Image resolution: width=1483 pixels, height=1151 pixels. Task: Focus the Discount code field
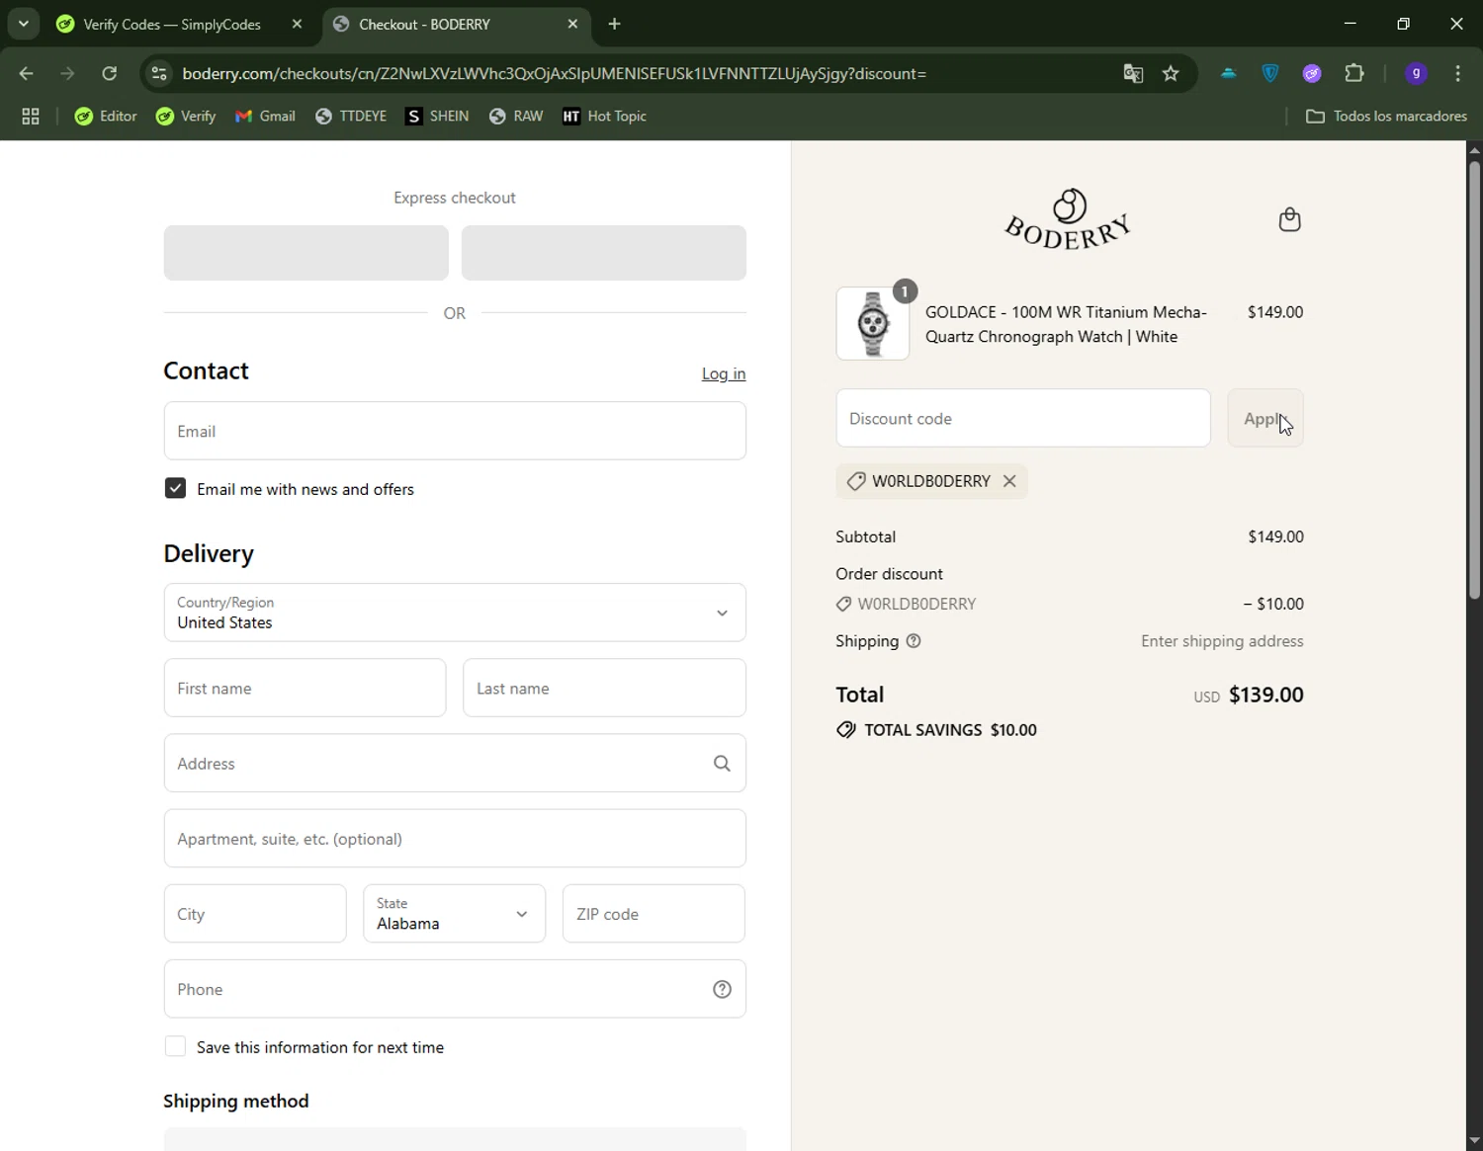(1023, 418)
